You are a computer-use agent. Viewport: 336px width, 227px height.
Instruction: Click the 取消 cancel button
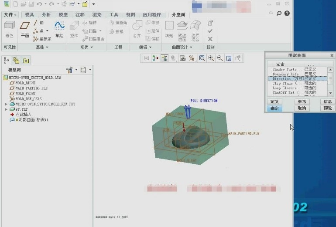pyautogui.click(x=302, y=108)
